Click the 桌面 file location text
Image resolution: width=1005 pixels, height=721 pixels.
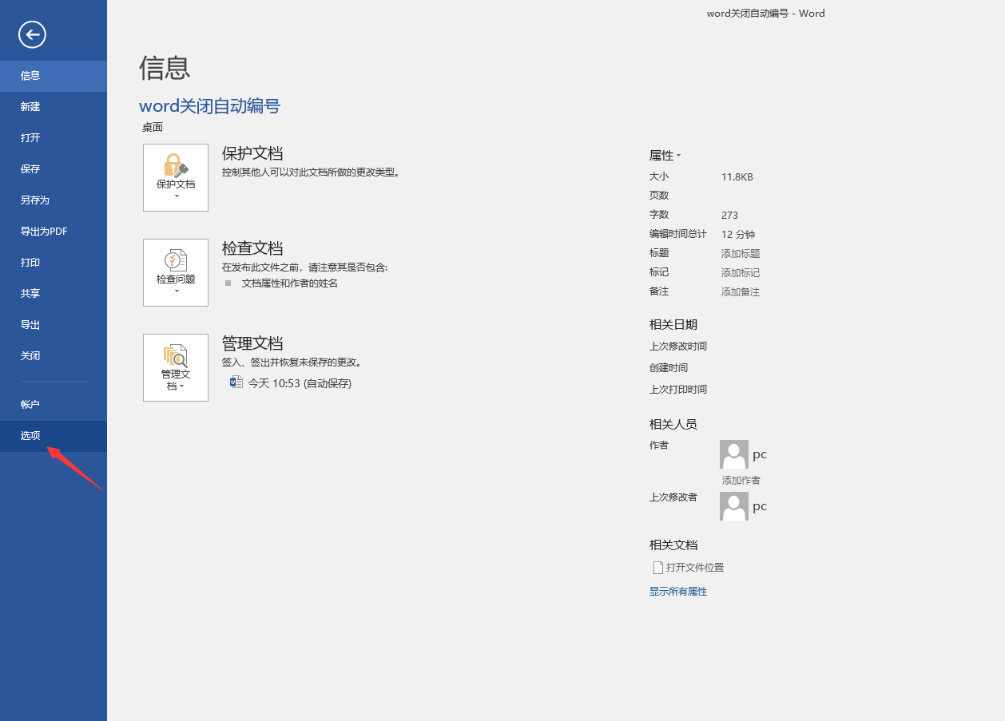[x=153, y=128]
